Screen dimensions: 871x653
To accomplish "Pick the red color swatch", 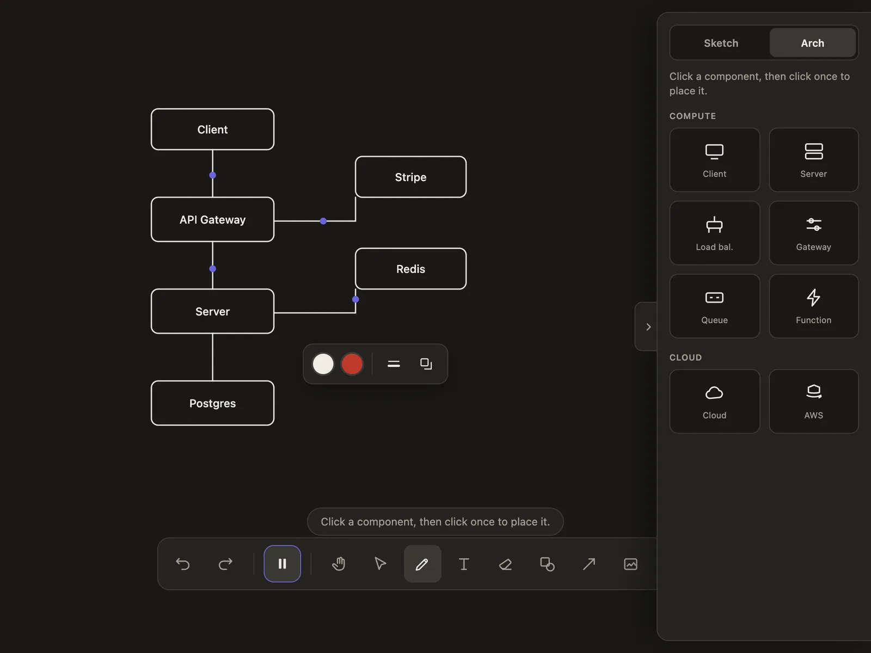I will tap(352, 364).
